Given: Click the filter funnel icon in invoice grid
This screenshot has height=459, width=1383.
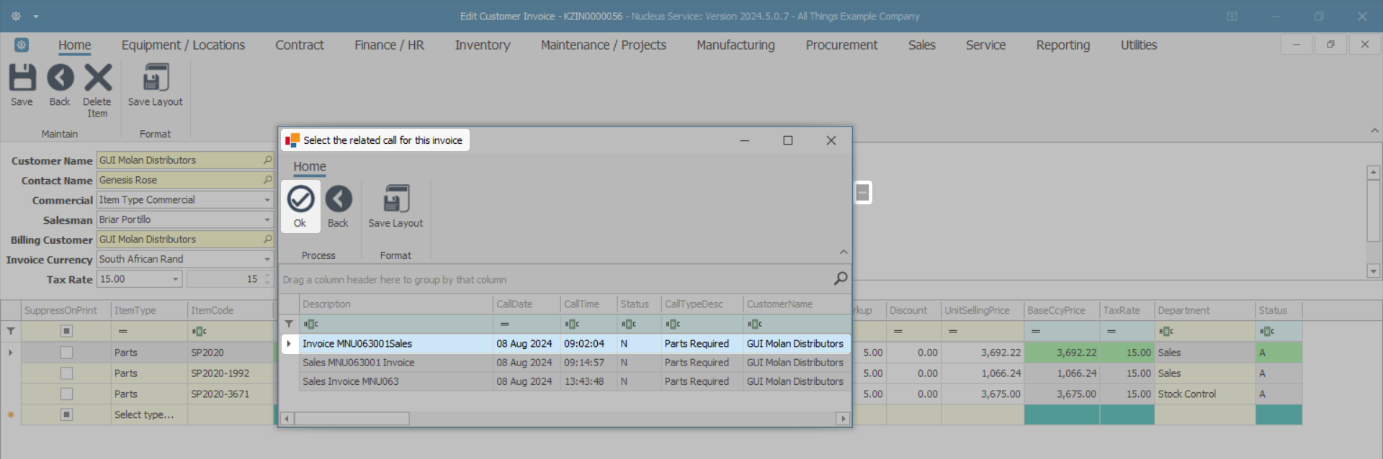Looking at the screenshot, I should click(11, 331).
